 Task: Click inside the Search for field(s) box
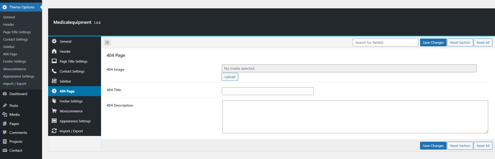coord(385,42)
